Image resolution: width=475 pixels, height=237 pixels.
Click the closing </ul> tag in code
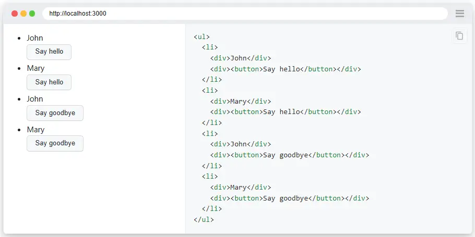(x=204, y=220)
